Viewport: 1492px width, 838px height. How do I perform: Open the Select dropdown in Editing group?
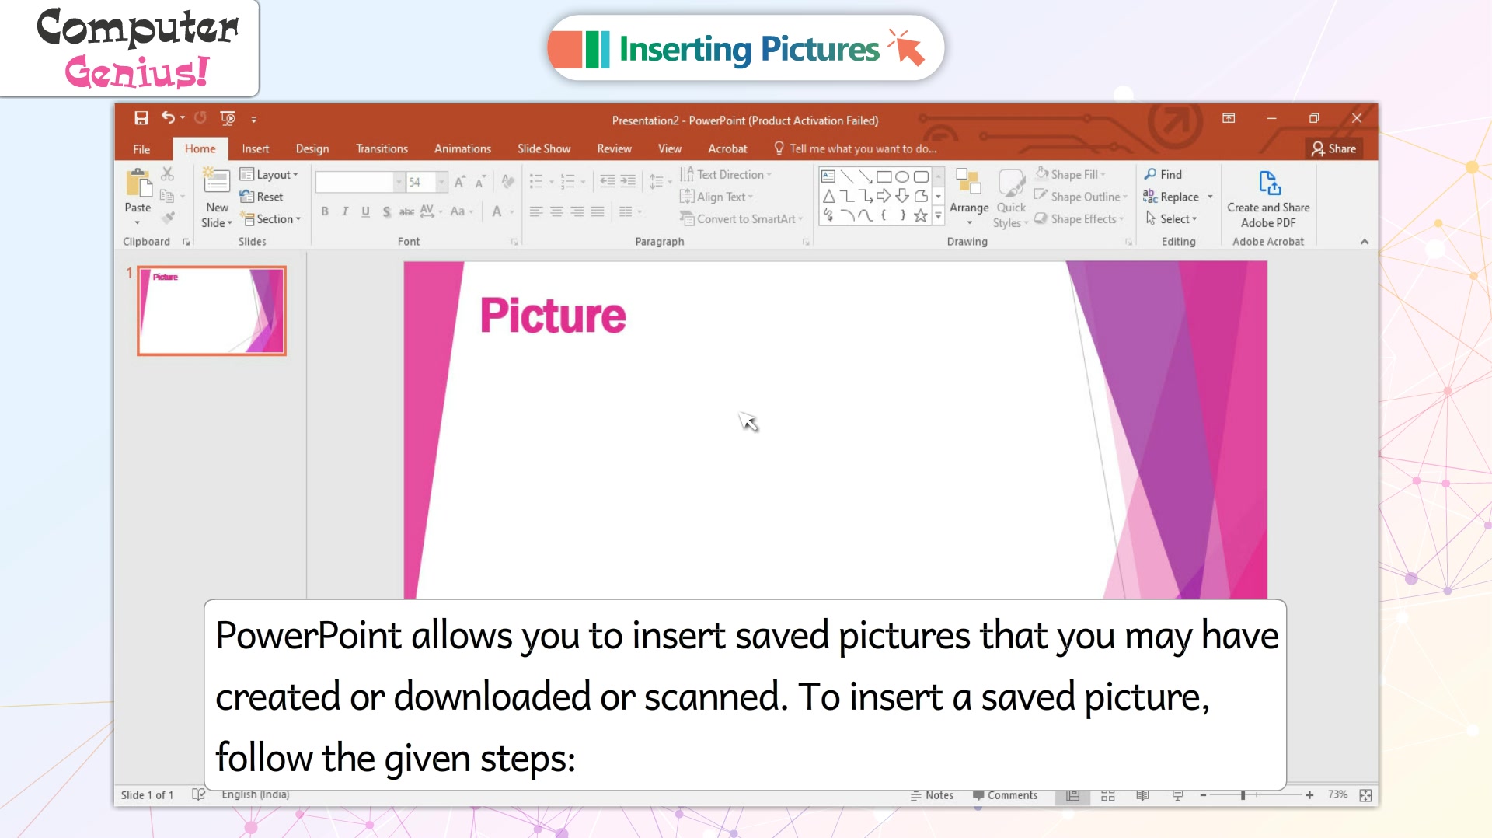click(1171, 219)
